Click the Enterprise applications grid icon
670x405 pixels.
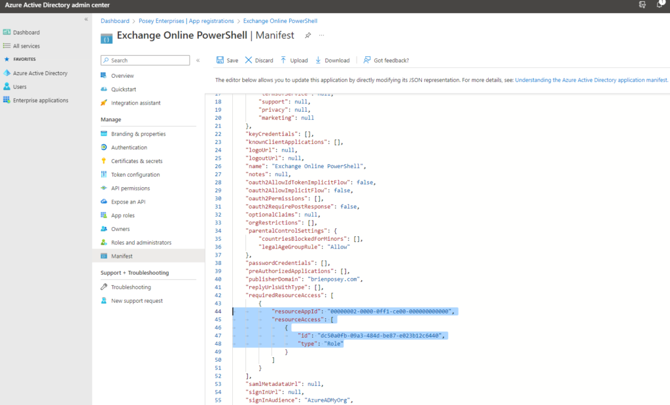click(7, 100)
